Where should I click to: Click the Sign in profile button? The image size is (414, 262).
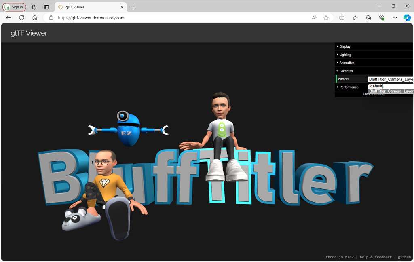click(x=14, y=7)
